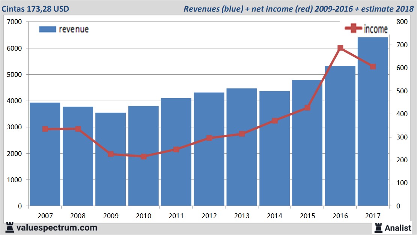Select the red income legend marker
Viewport: 417px width, 235px height.
(x=353, y=28)
